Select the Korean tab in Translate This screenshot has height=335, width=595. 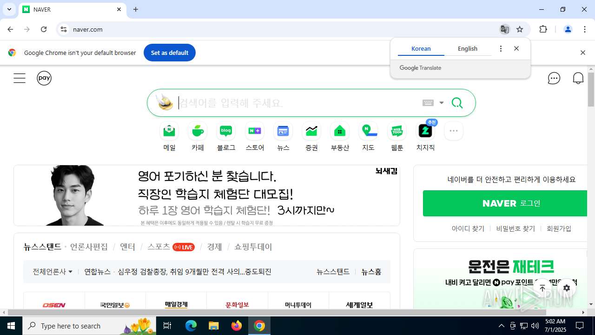click(x=421, y=48)
